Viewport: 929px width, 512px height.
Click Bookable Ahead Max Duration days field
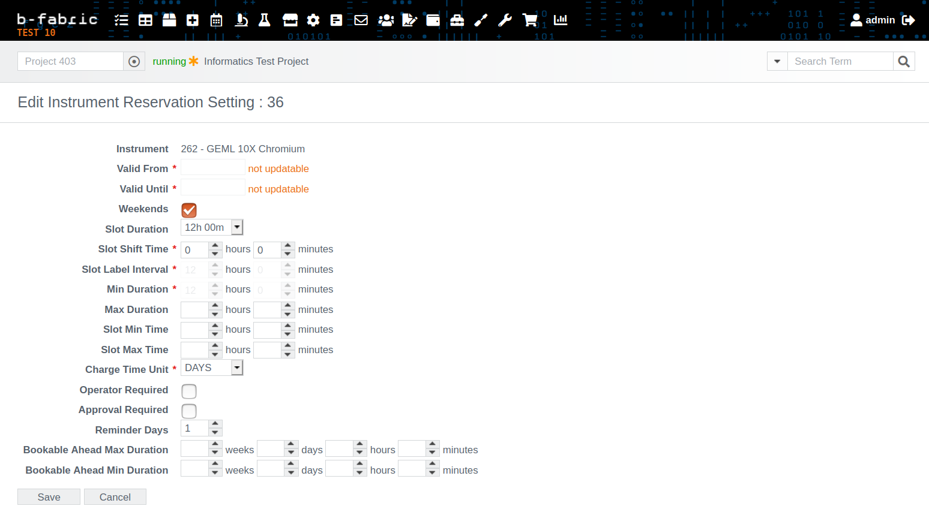click(x=278, y=448)
